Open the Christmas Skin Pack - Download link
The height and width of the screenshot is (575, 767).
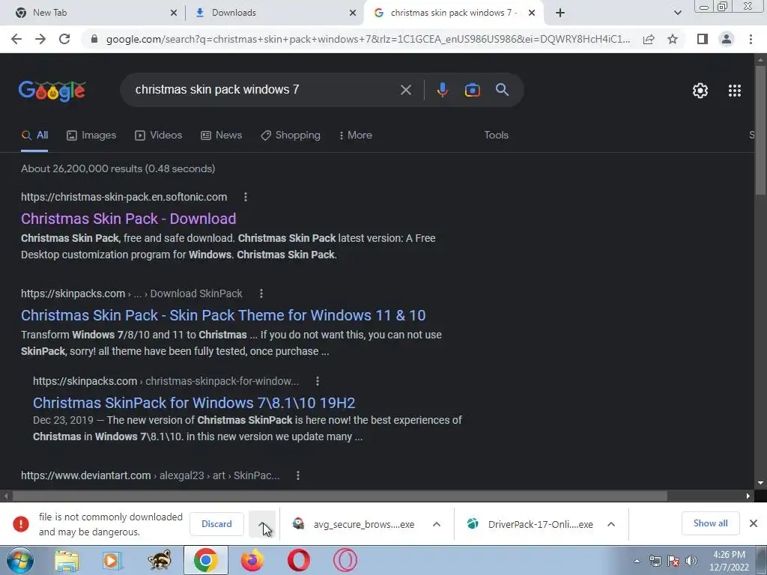click(128, 219)
